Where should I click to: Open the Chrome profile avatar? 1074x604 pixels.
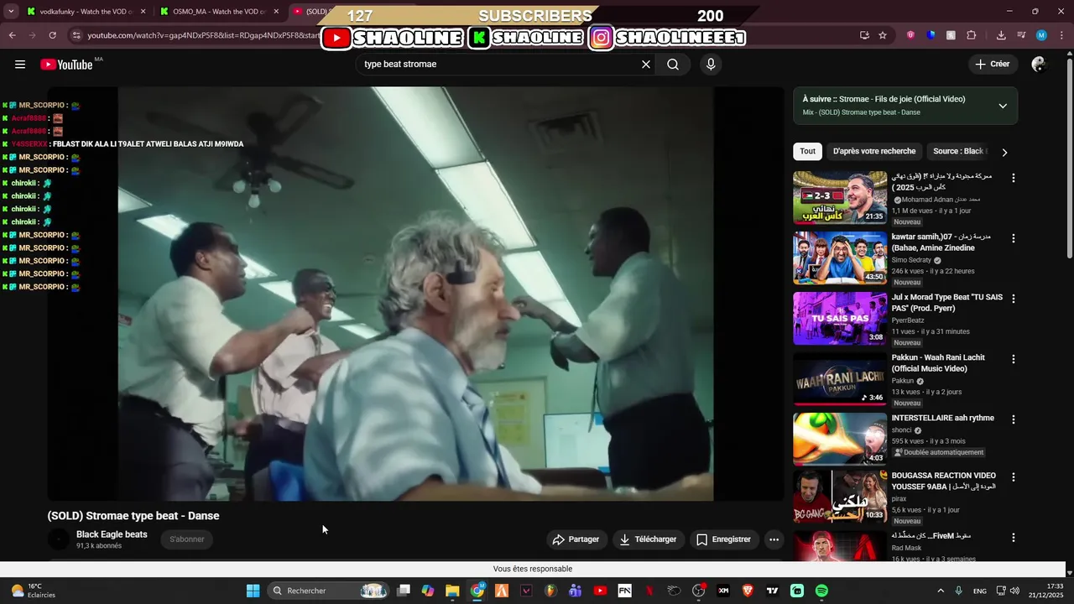(x=1041, y=35)
